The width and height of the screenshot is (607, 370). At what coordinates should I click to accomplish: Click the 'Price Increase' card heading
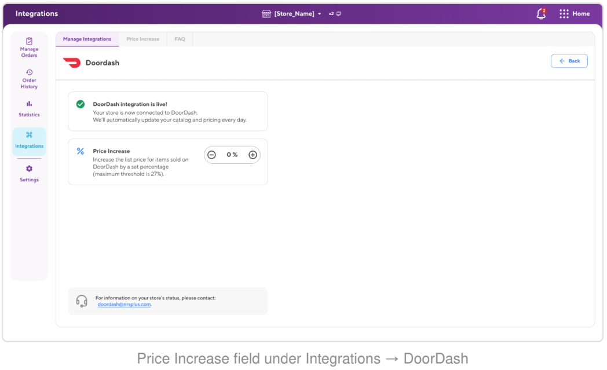tap(111, 151)
